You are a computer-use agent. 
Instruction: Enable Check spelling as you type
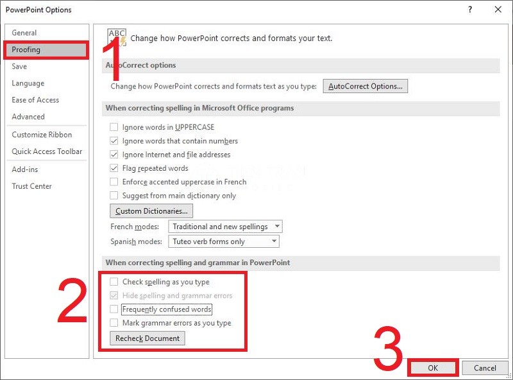(114, 282)
